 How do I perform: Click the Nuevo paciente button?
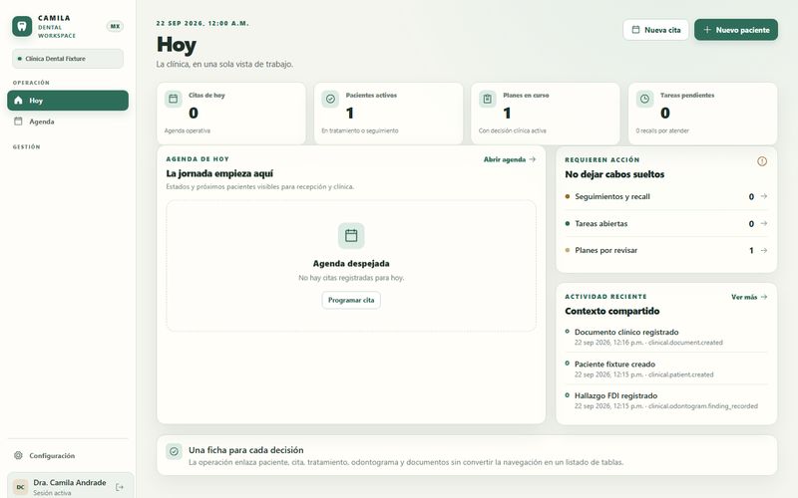click(736, 30)
